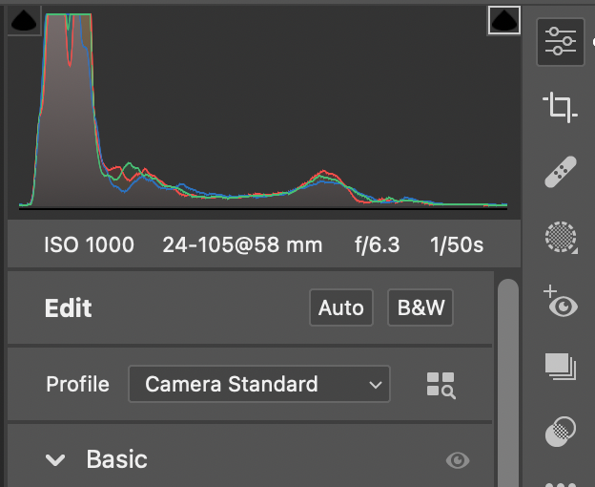Click the ISO 1000 exposure readout
This screenshot has width=595, height=487.
click(x=89, y=245)
